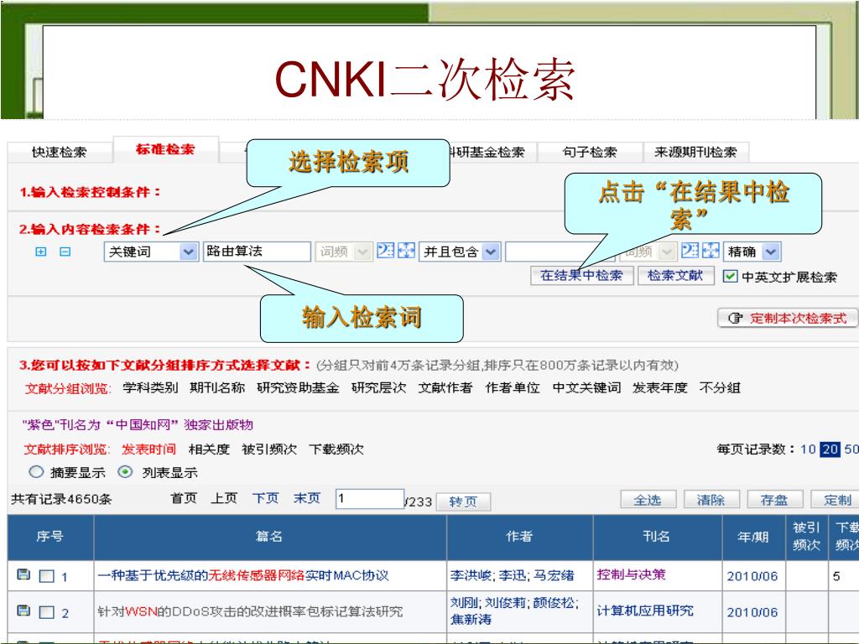
Task: Group results by 发表年度
Action: click(x=660, y=387)
